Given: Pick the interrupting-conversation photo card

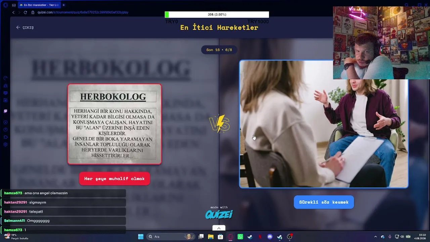Looking at the screenshot, I should click(x=324, y=124).
